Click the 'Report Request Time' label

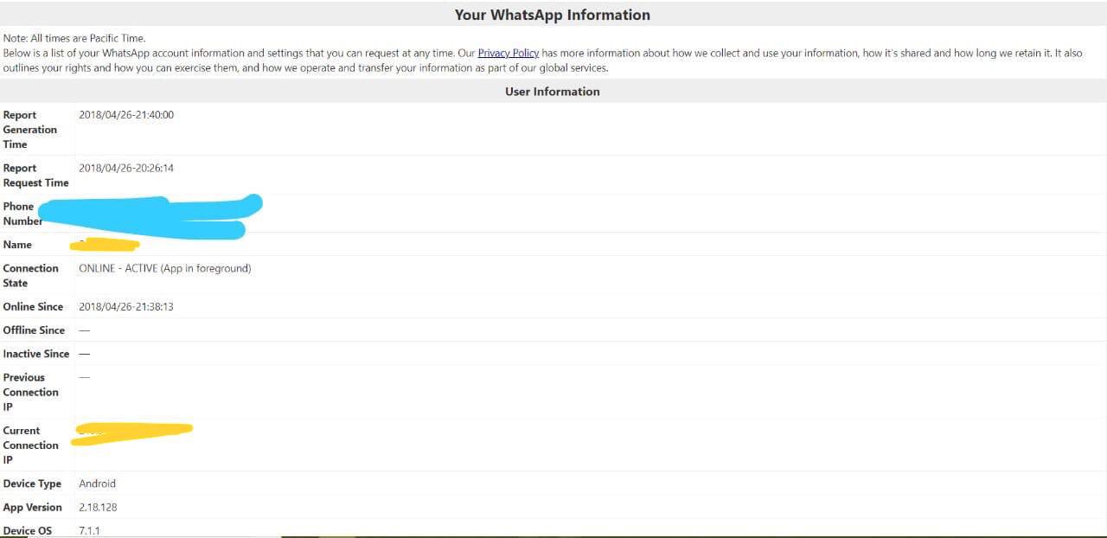(x=35, y=176)
